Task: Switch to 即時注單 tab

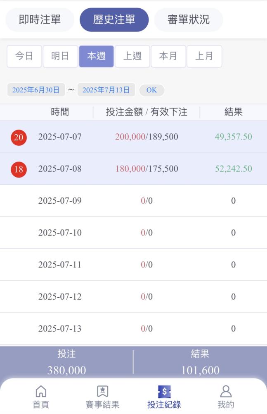Action: coord(40,19)
